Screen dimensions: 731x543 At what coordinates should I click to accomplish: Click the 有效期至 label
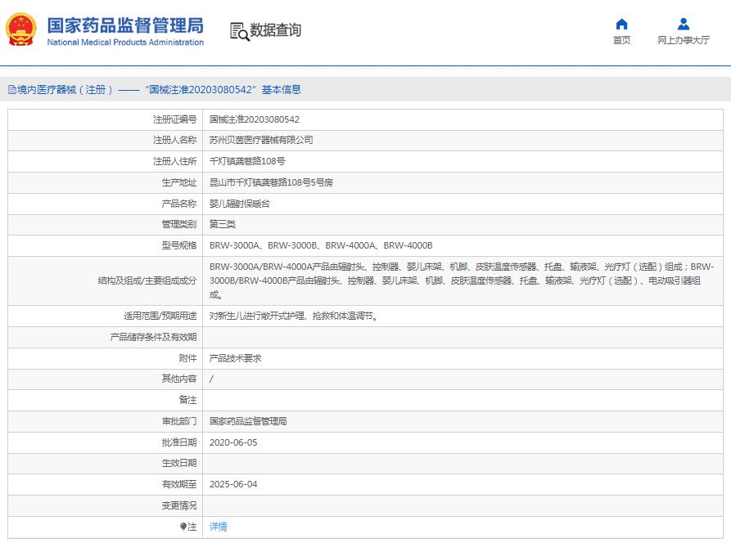pos(179,484)
